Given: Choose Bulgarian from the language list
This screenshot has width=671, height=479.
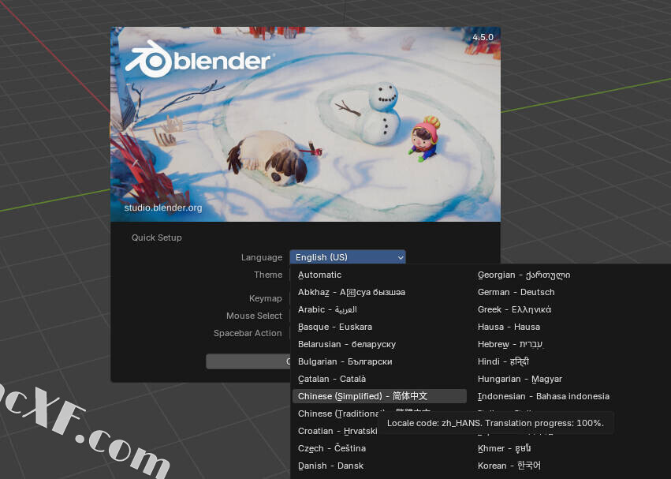Looking at the screenshot, I should tap(379, 361).
